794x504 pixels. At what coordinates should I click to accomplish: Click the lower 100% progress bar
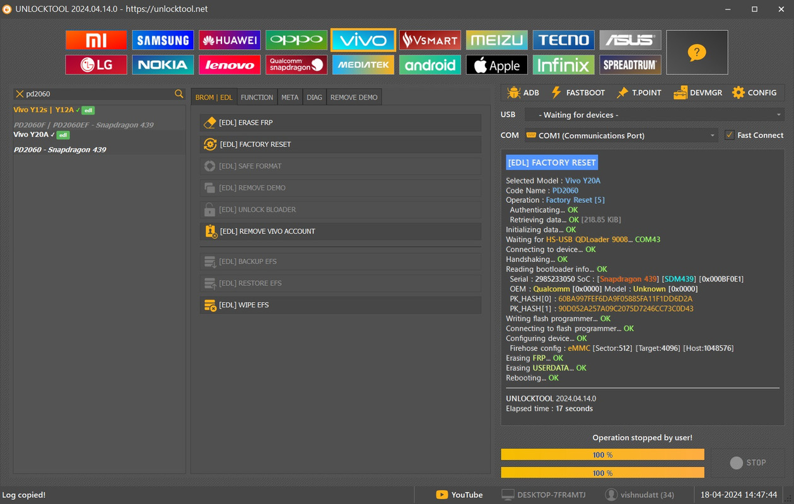602,472
